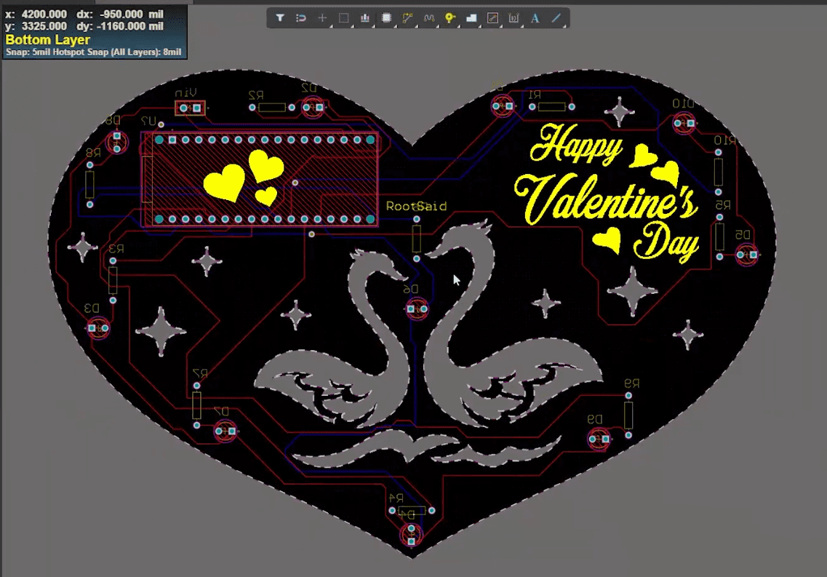Viewport: 827px width, 577px height.
Task: Toggle the area selection mode
Action: pos(343,18)
